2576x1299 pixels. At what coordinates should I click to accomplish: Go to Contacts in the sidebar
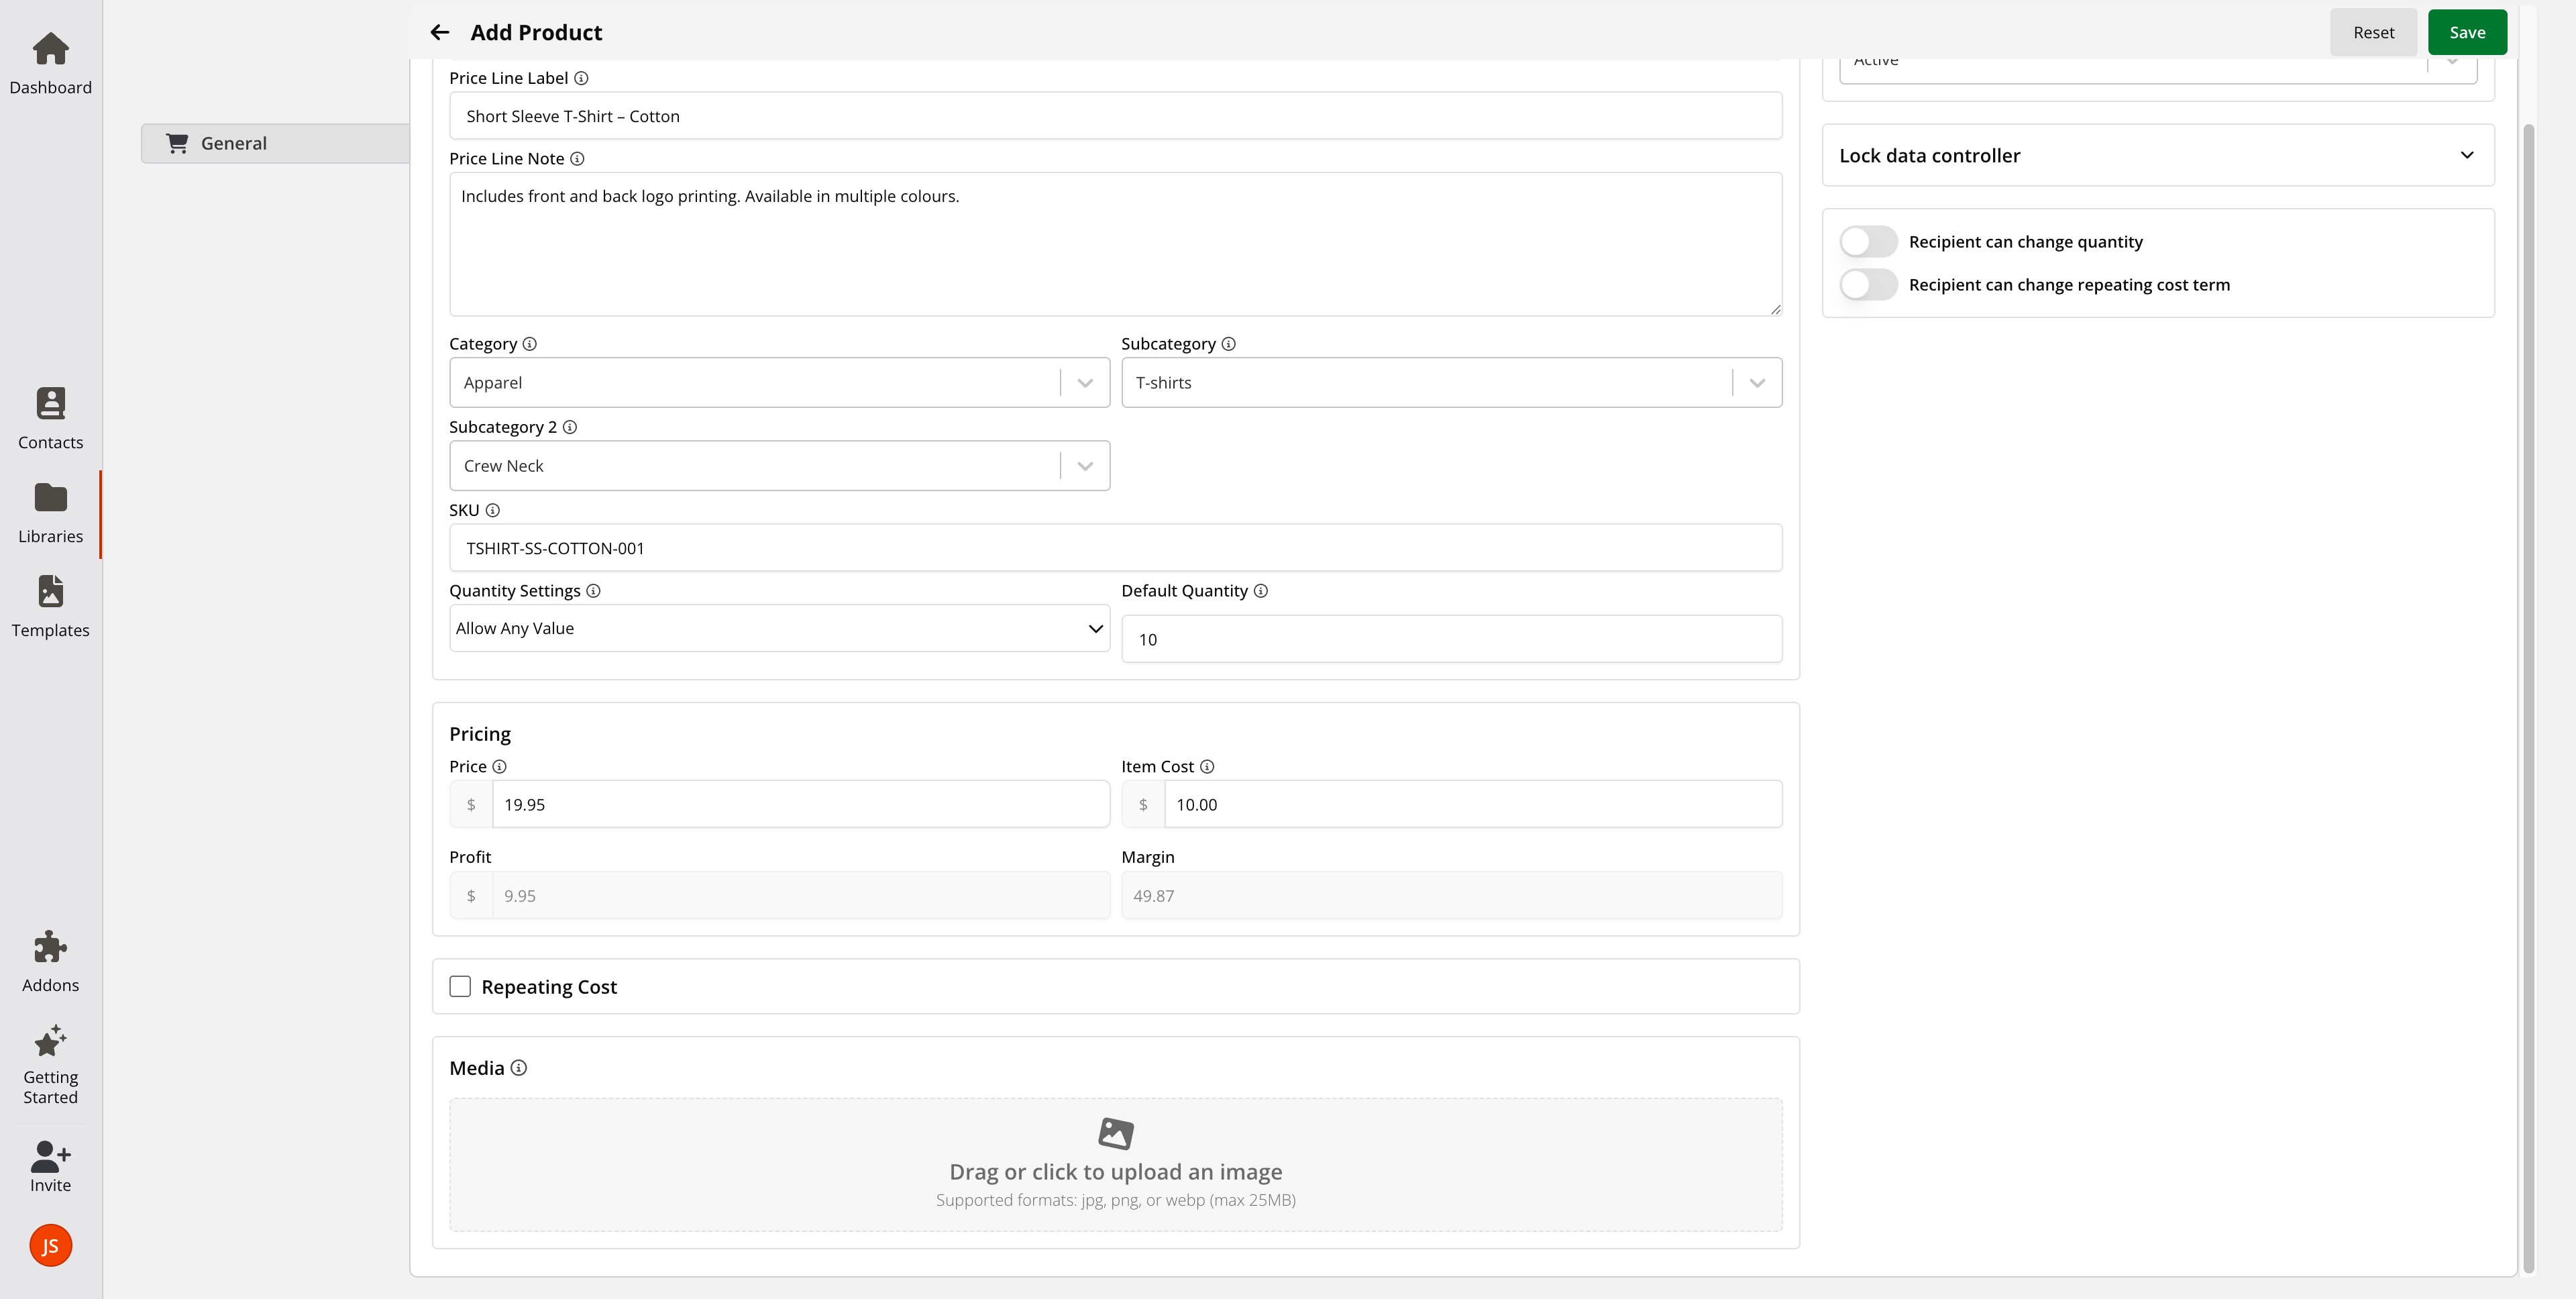click(x=50, y=419)
